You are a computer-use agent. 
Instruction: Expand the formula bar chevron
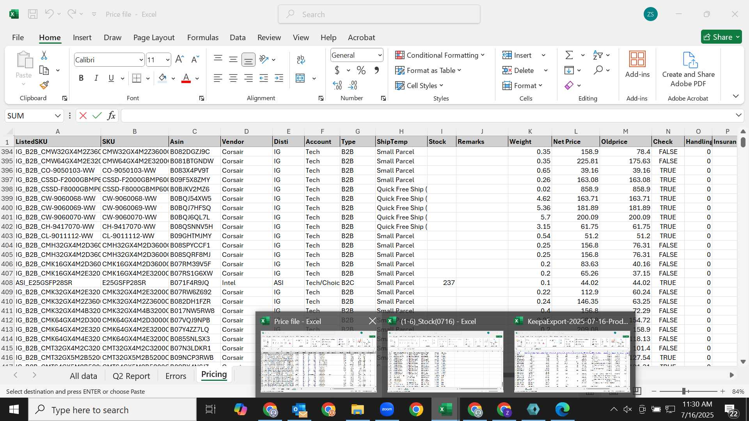tap(738, 115)
